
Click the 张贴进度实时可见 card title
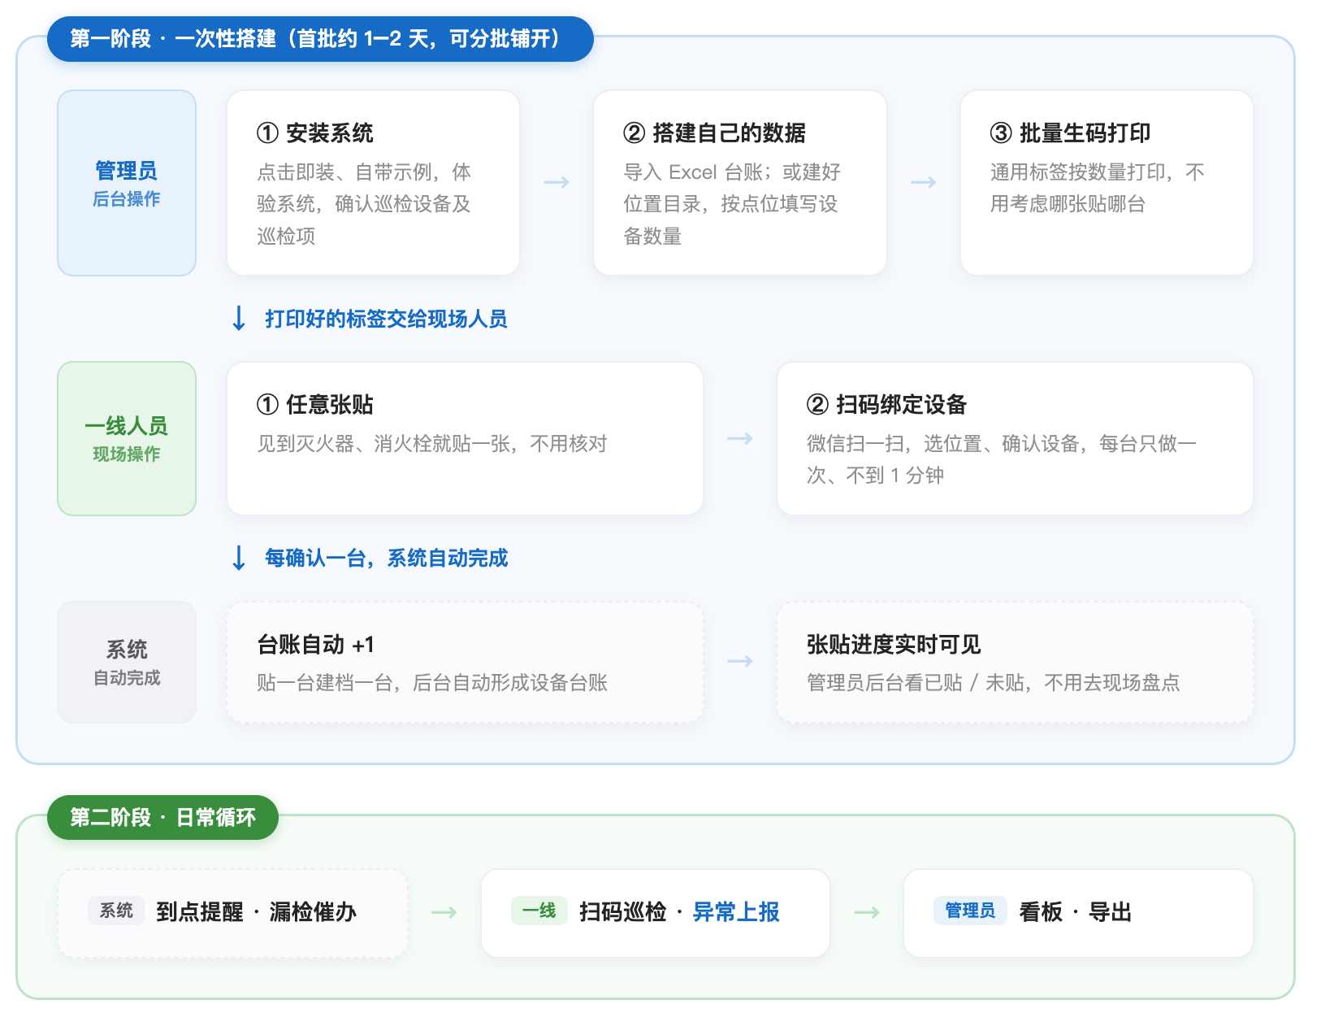pyautogui.click(x=894, y=645)
